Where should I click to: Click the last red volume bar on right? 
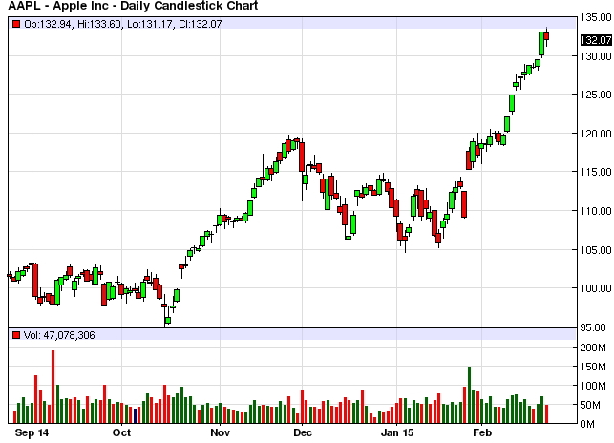tap(546, 414)
